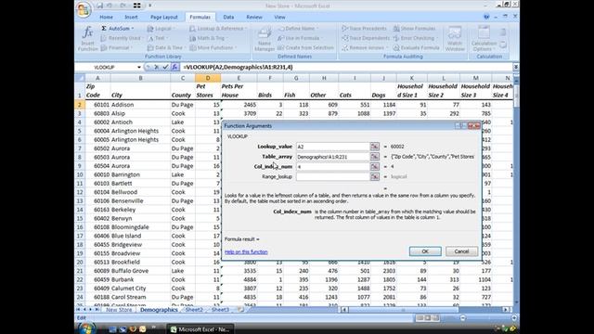Switch to the Review tab
The height and width of the screenshot is (334, 594).
pos(253,17)
